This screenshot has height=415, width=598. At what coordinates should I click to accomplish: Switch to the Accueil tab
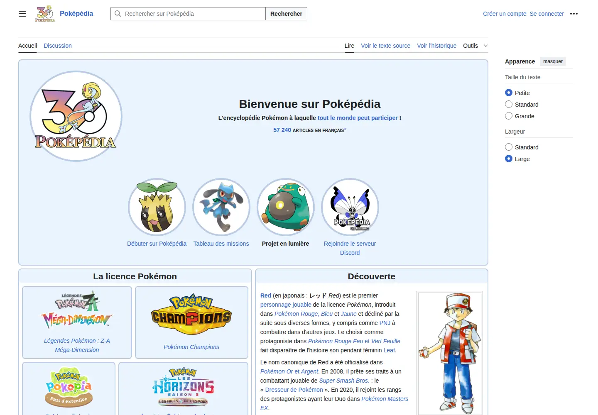[27, 46]
